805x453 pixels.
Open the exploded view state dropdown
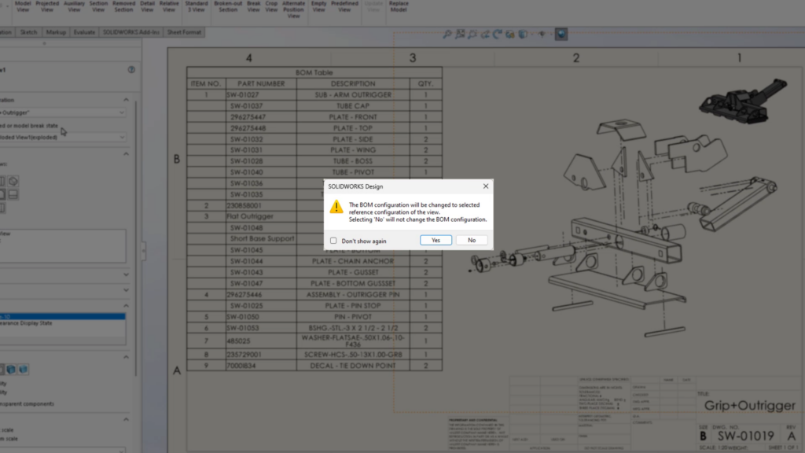coord(63,137)
